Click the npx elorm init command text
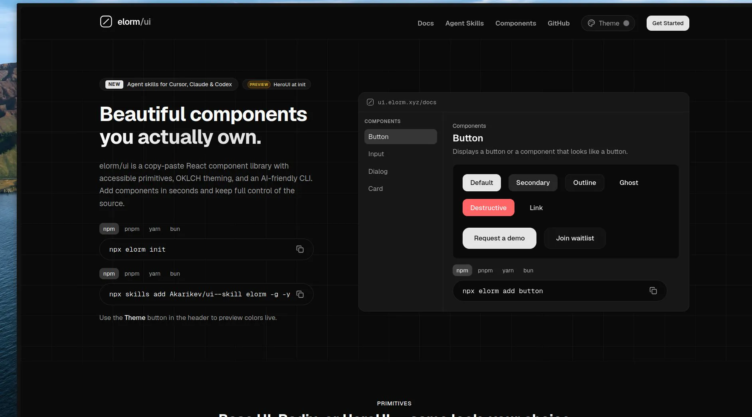Image resolution: width=752 pixels, height=417 pixels. point(137,249)
